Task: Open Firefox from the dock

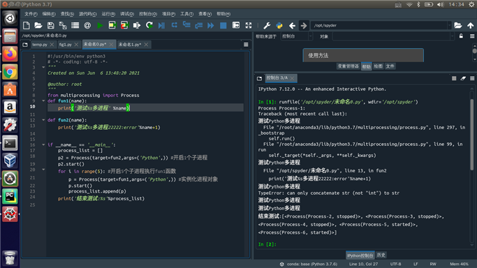Action: [x=10, y=54]
